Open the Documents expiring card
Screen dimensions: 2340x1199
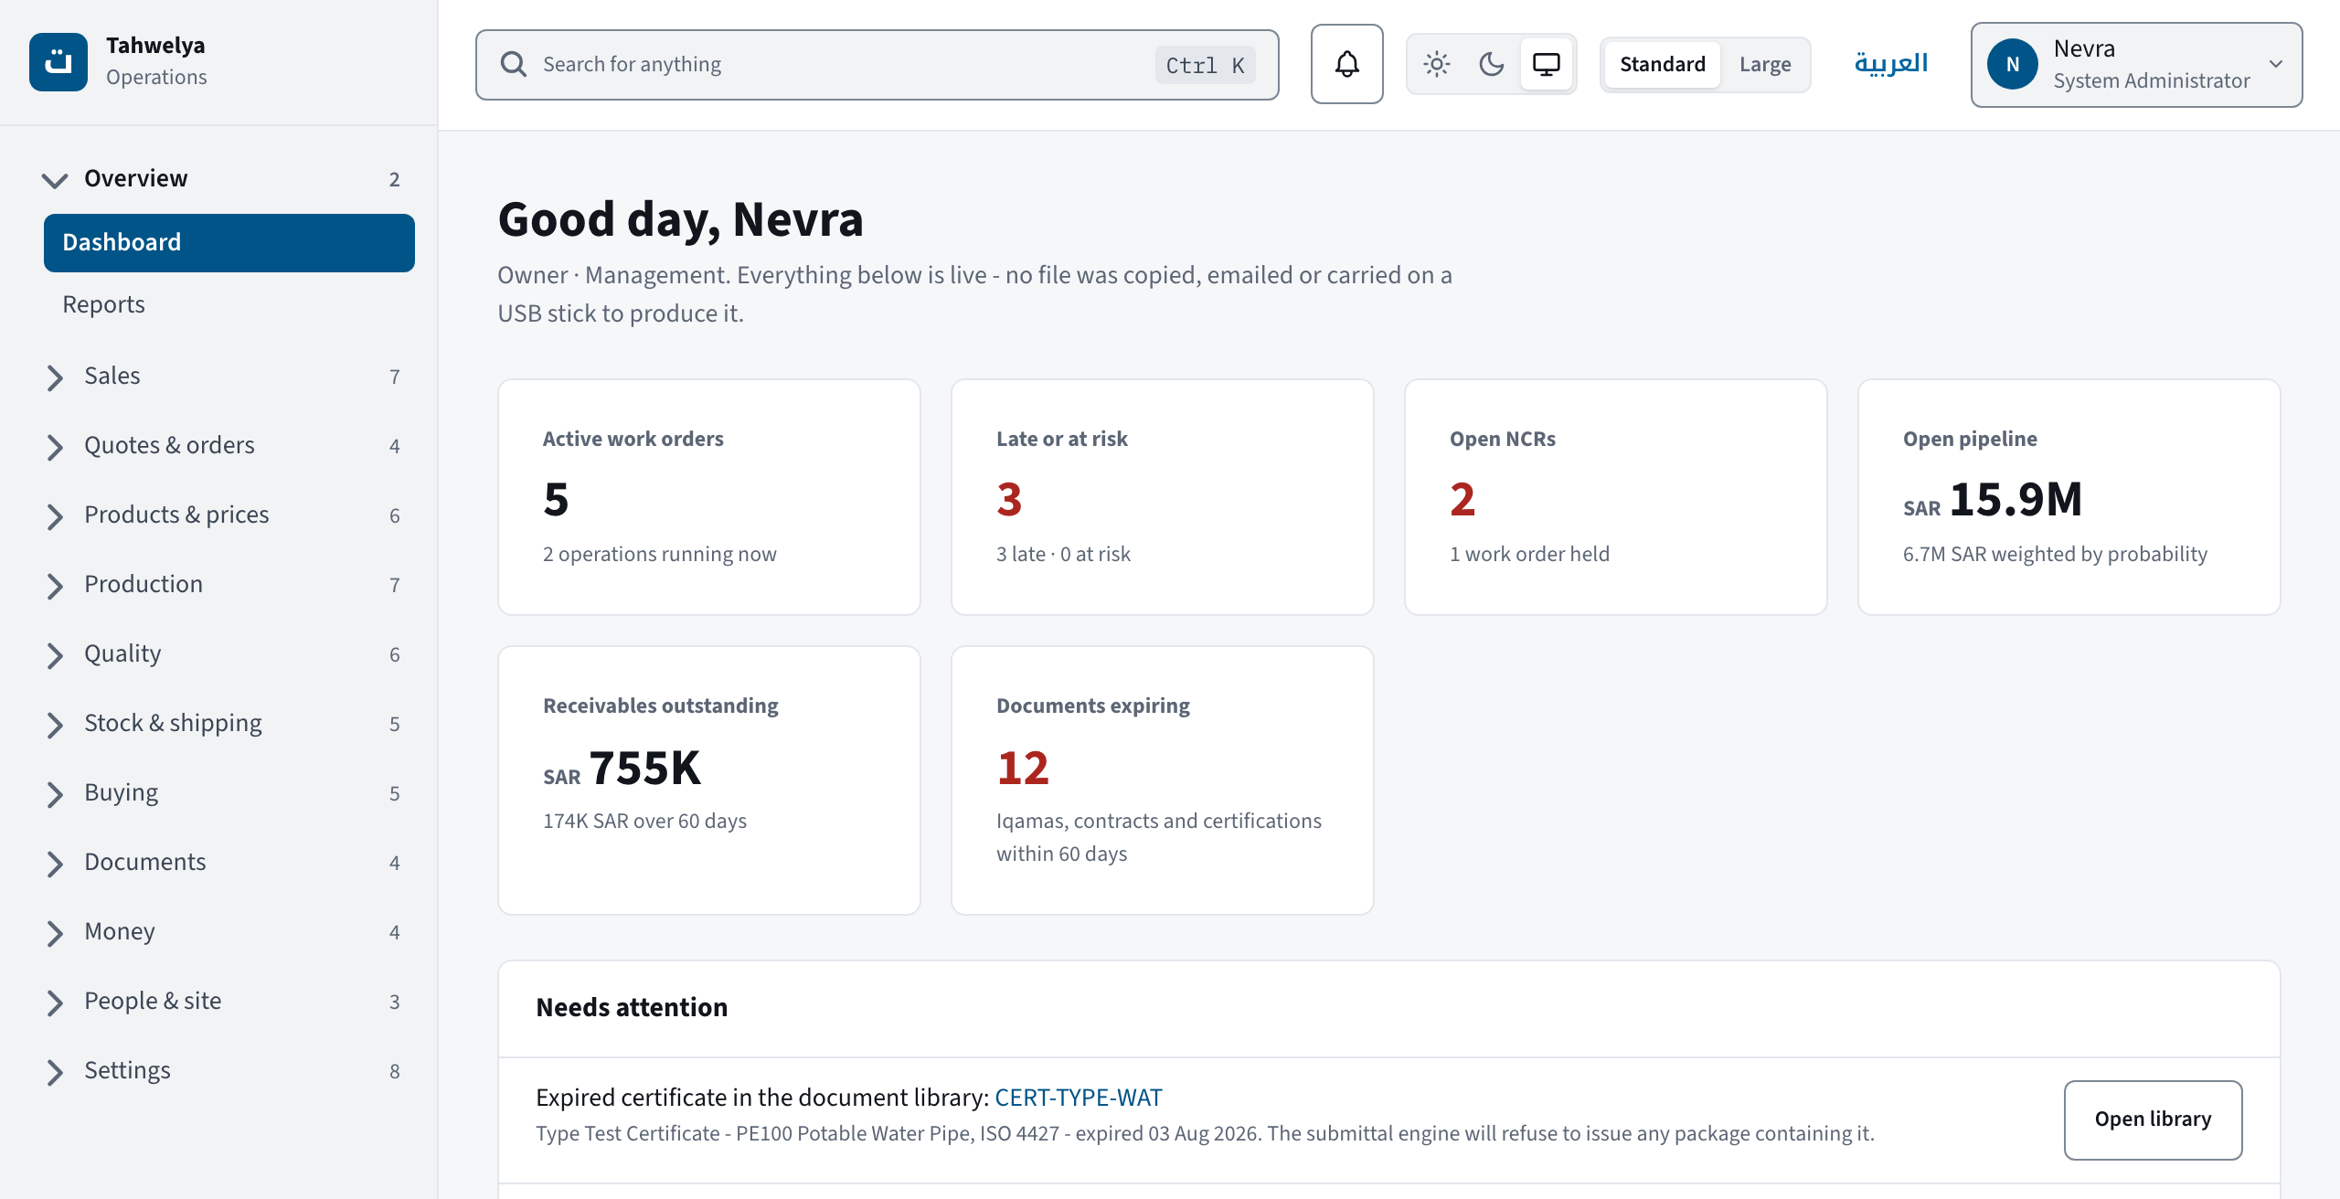click(1163, 780)
